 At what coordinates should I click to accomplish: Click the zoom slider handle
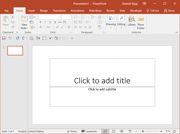[143, 131]
